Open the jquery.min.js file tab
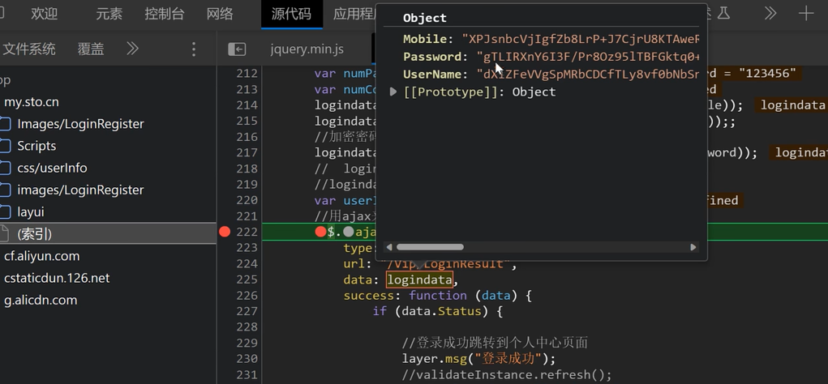 pos(307,49)
